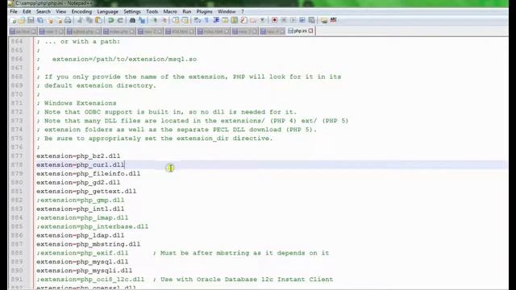Open Find with the binoculars icon
The width and height of the screenshot is (516, 290).
pos(132,20)
